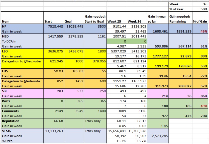The width and height of the screenshot is (209, 144).
Task: Select the 'Goal' column header cell
Action: (x=74, y=18)
